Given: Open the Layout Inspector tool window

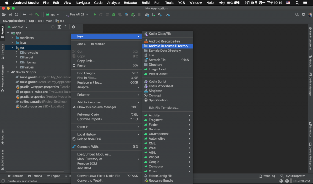Looking at the screenshot, I should pyautogui.click(x=293, y=176).
